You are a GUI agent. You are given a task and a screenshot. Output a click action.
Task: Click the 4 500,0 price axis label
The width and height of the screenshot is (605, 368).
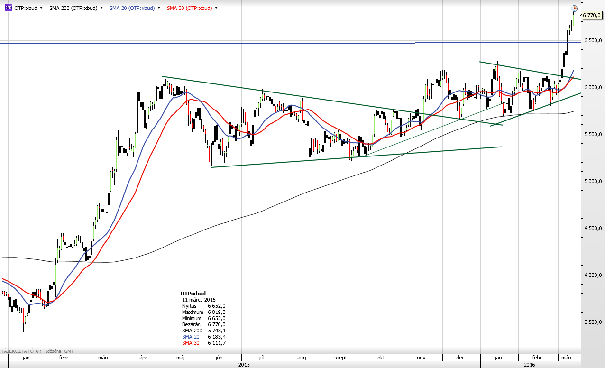click(x=593, y=228)
